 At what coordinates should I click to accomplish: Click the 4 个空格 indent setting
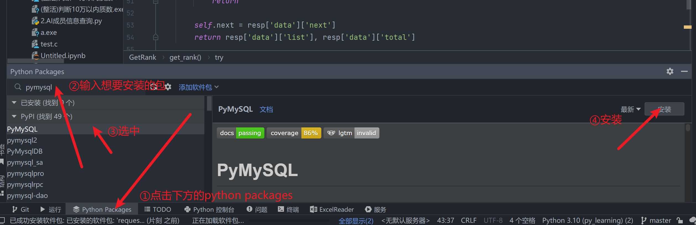point(522,220)
